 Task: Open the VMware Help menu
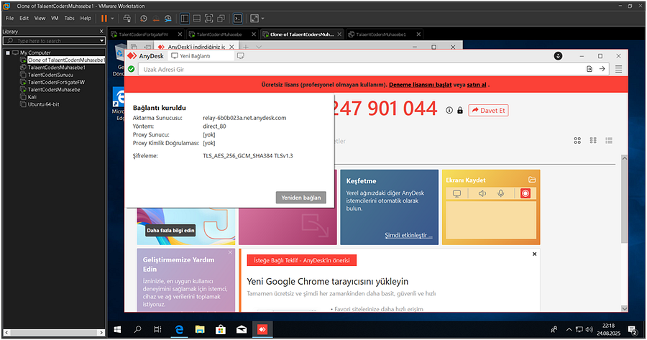[x=86, y=18]
